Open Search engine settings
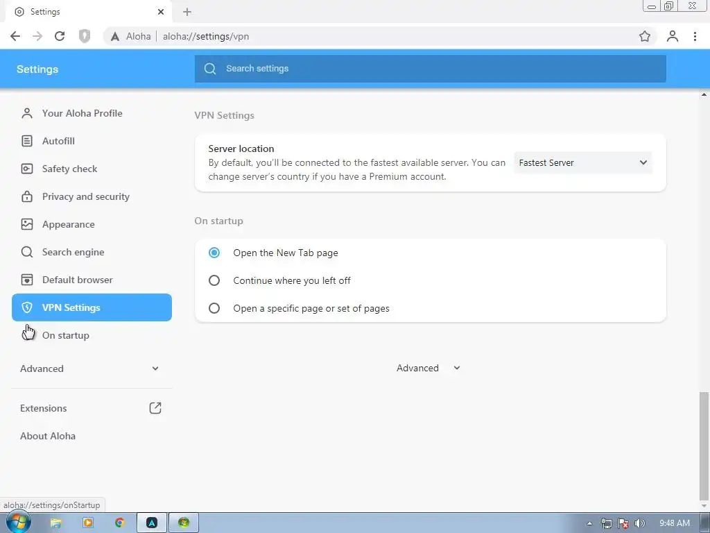The image size is (710, 533). click(92, 252)
